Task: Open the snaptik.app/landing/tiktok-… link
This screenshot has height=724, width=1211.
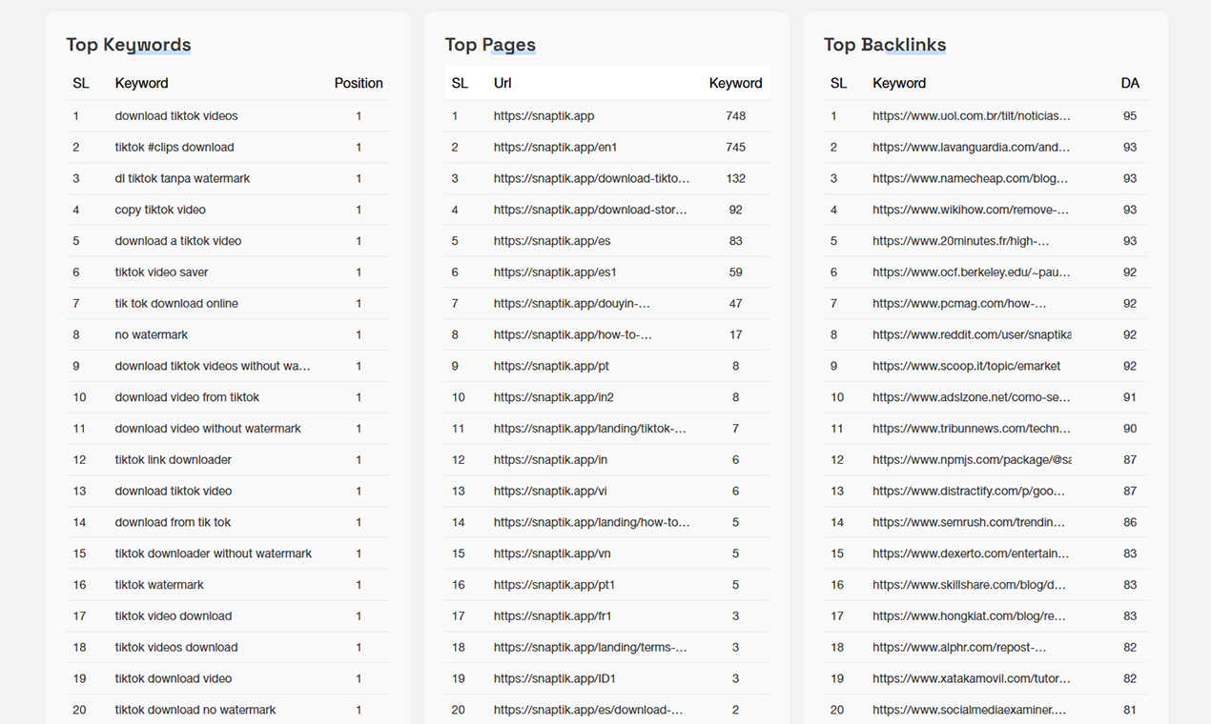Action: point(590,429)
